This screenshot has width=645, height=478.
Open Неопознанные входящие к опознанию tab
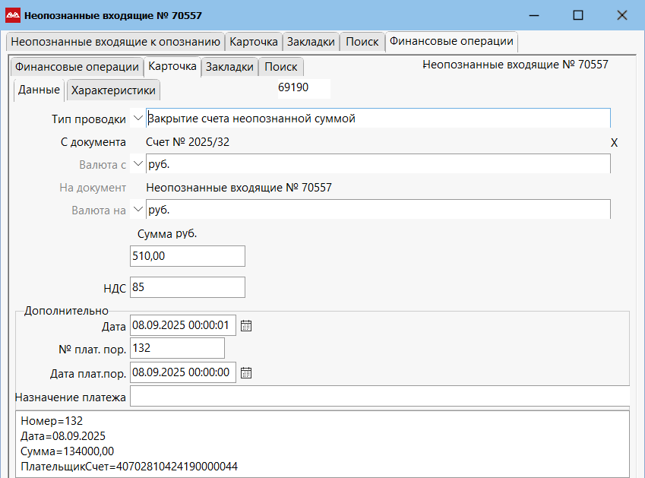115,42
